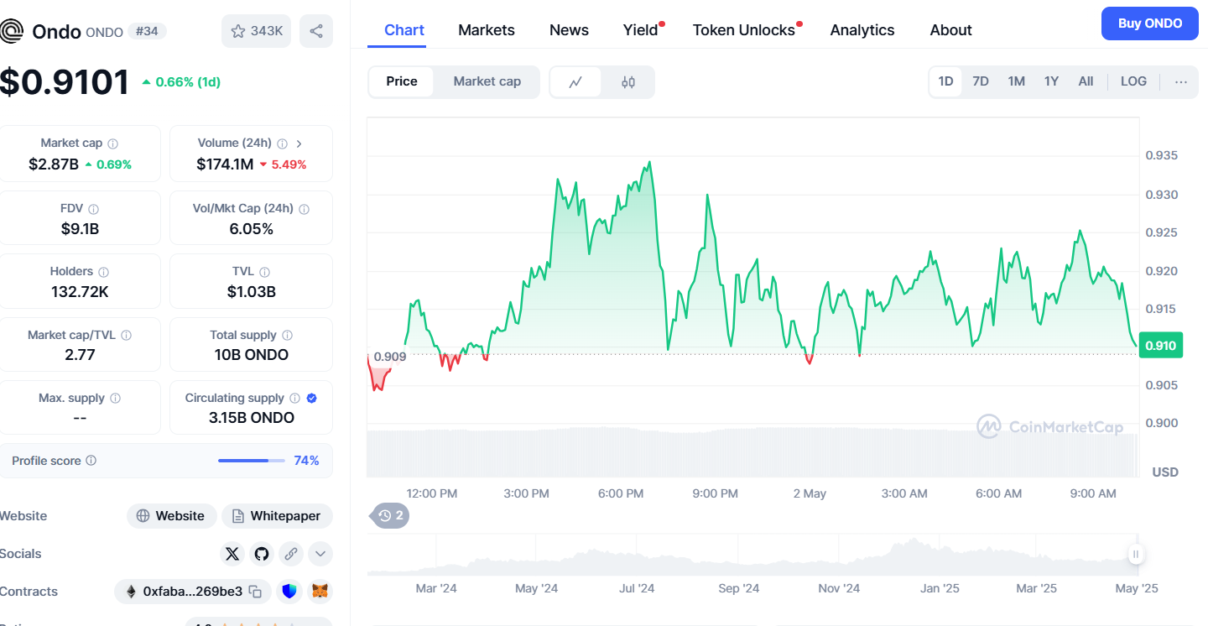Open chart's more options menu
Image resolution: width=1208 pixels, height=626 pixels.
pos(1181,81)
